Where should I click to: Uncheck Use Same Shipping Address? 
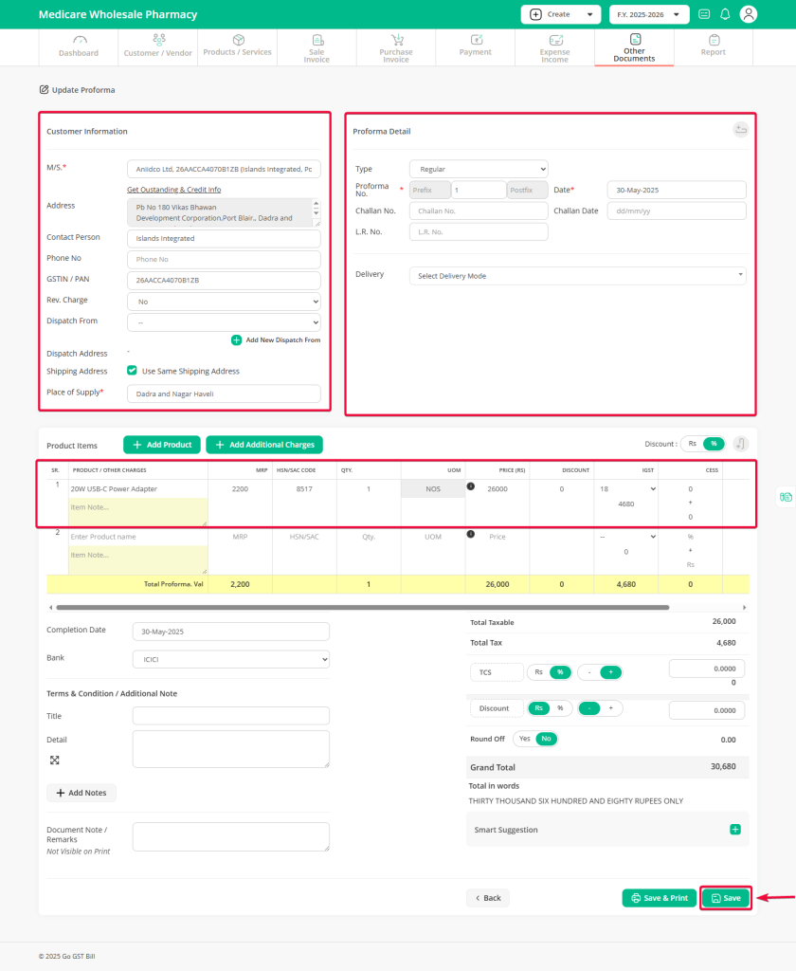click(132, 371)
